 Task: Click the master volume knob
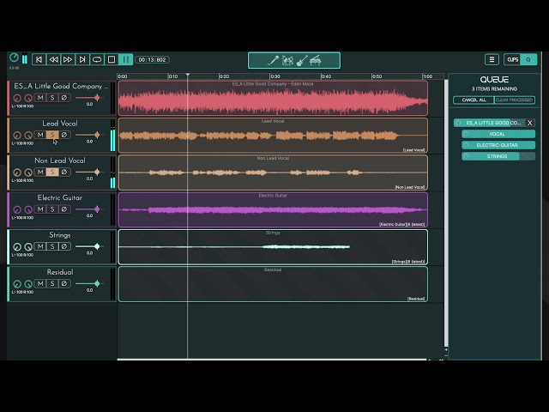pos(14,58)
